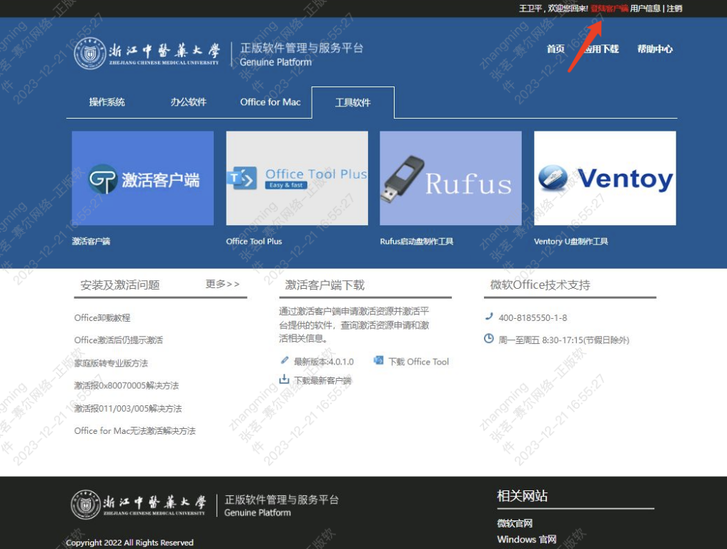Open the Ventoy tool tile
Viewport: 727px width, 549px height.
click(x=605, y=178)
